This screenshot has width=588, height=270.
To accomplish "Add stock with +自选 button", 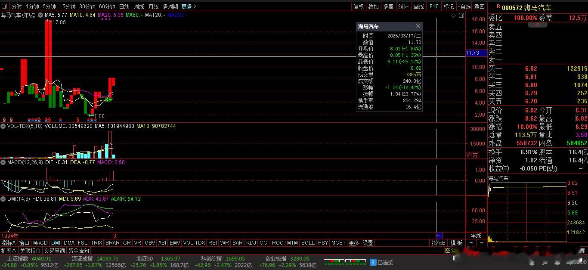I will 464,6.
